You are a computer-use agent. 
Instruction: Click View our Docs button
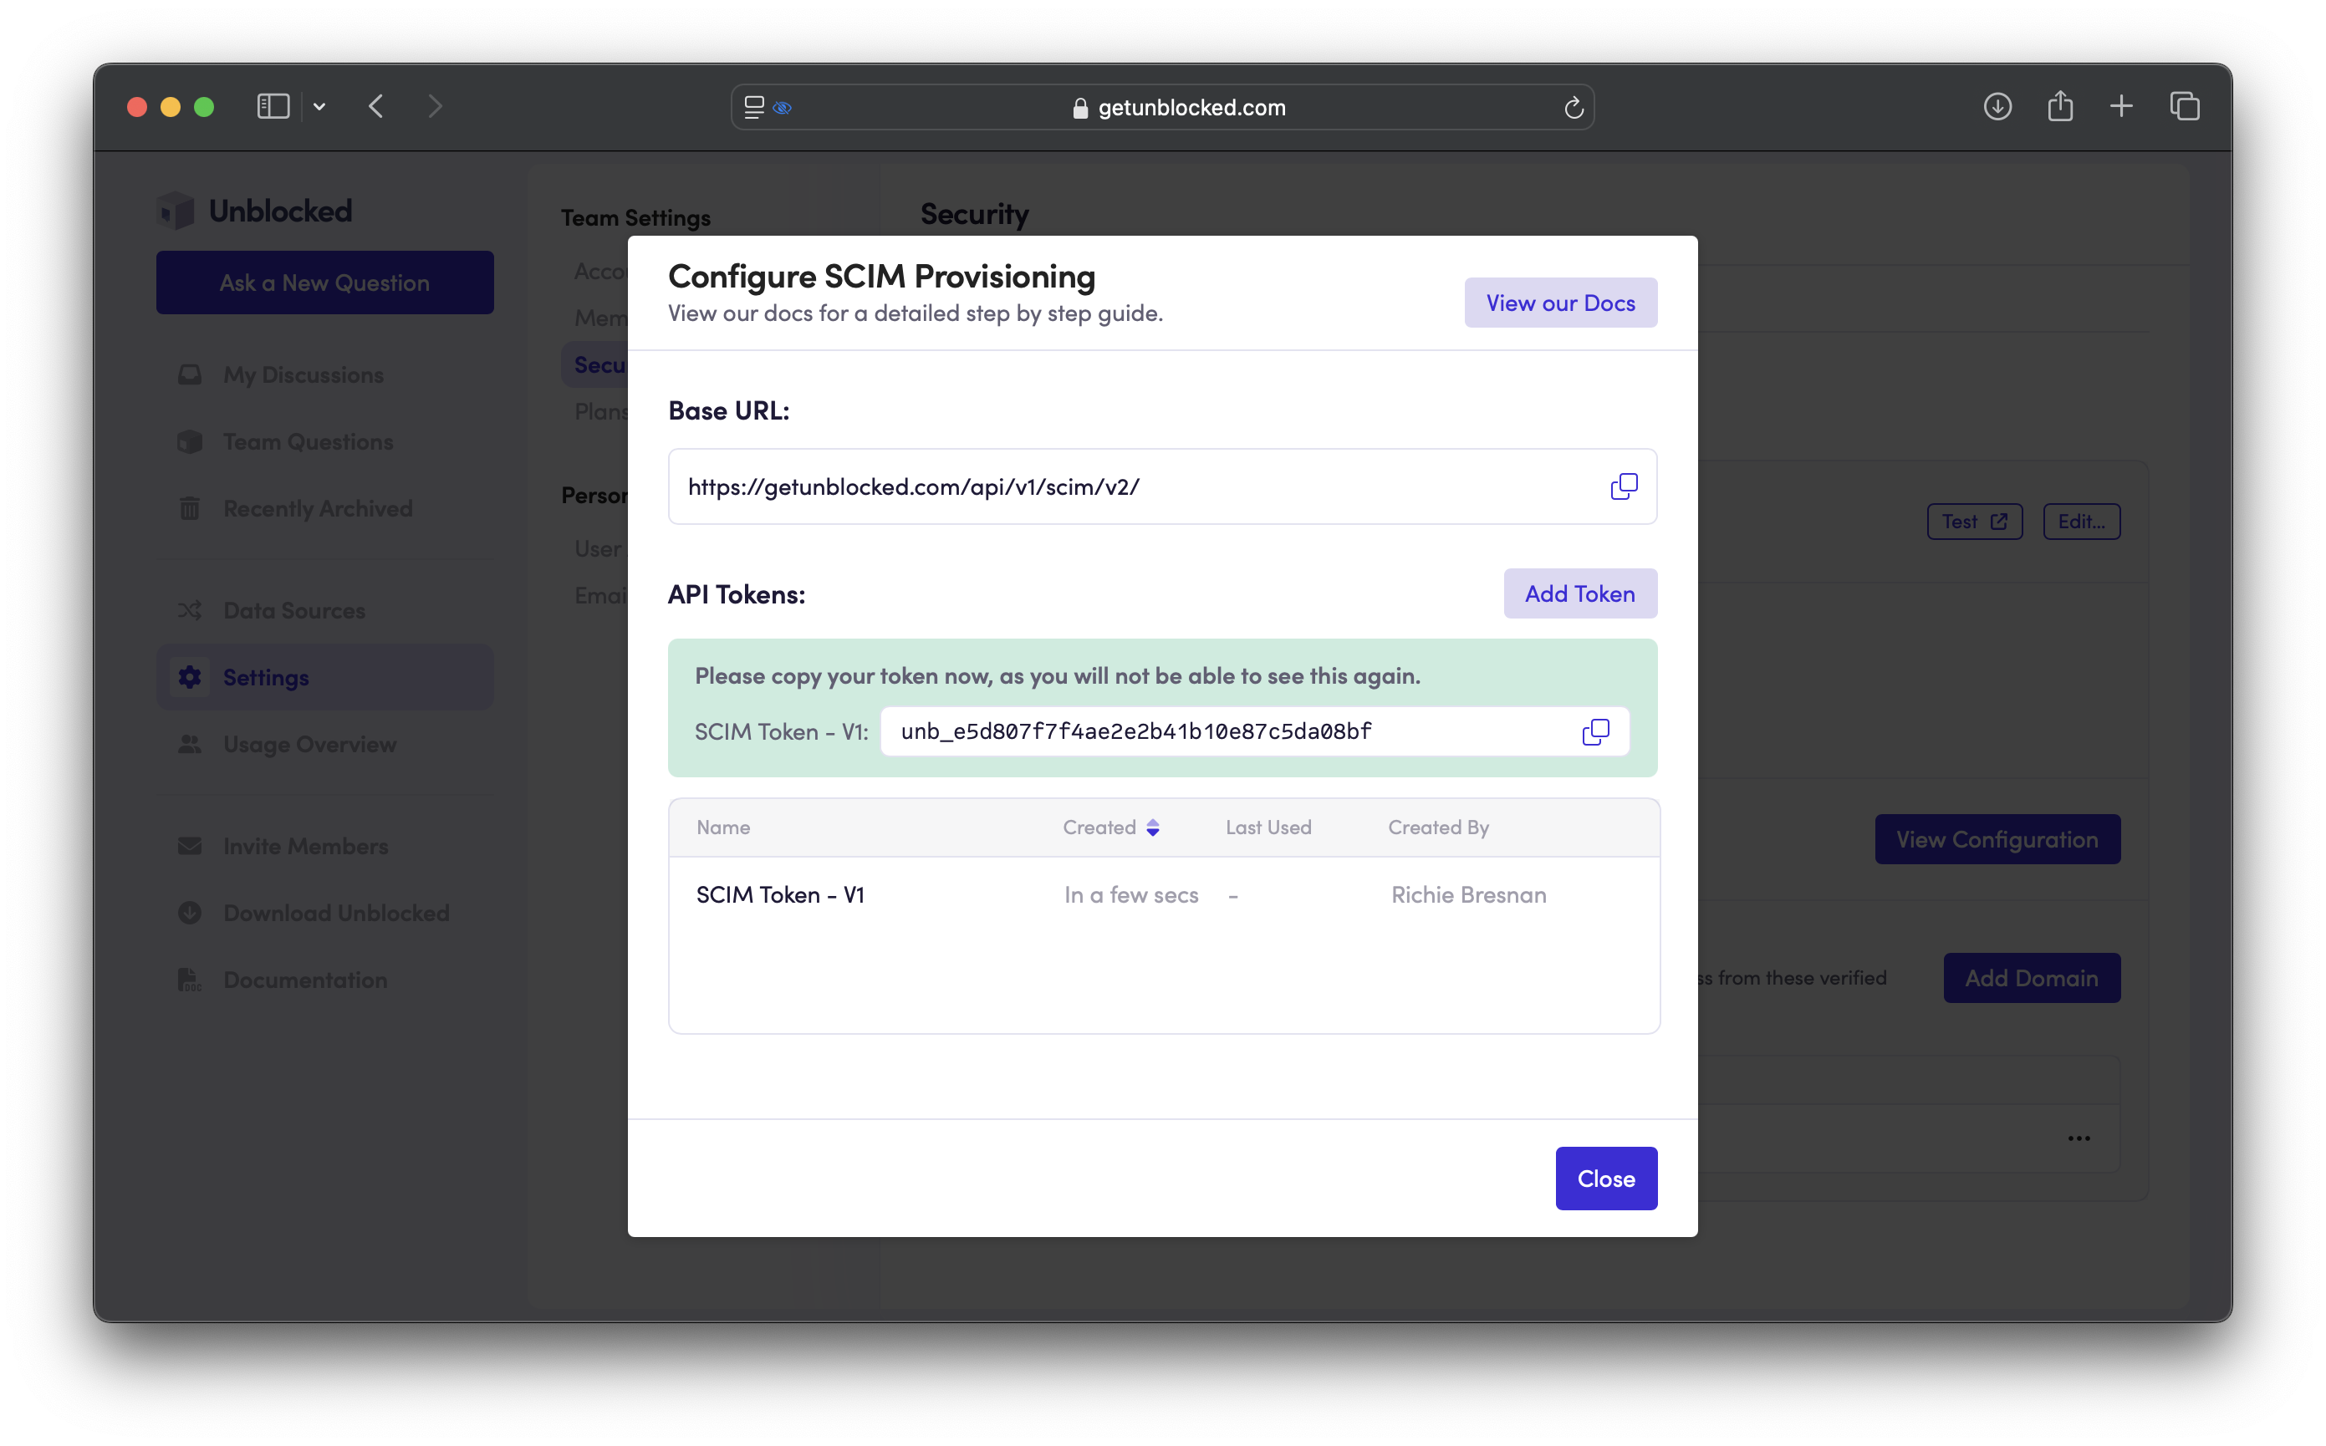[1560, 303]
